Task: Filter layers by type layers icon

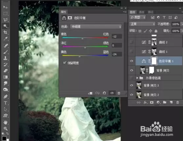Action: point(164,17)
